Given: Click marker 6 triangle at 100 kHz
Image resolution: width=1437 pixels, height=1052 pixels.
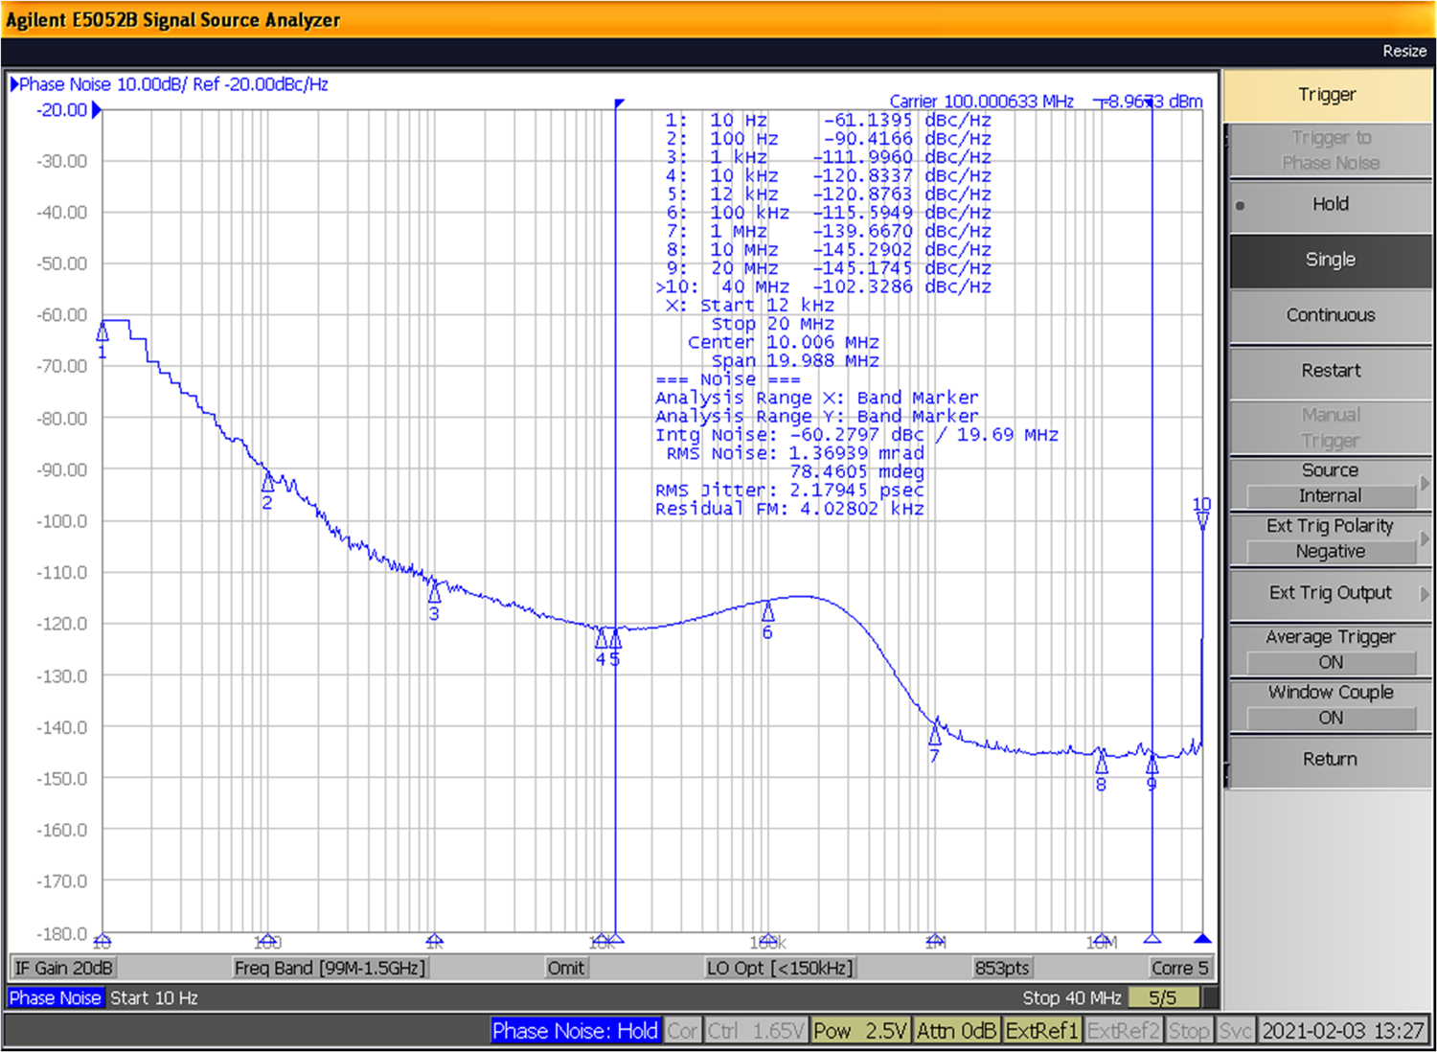Looking at the screenshot, I should click(767, 611).
